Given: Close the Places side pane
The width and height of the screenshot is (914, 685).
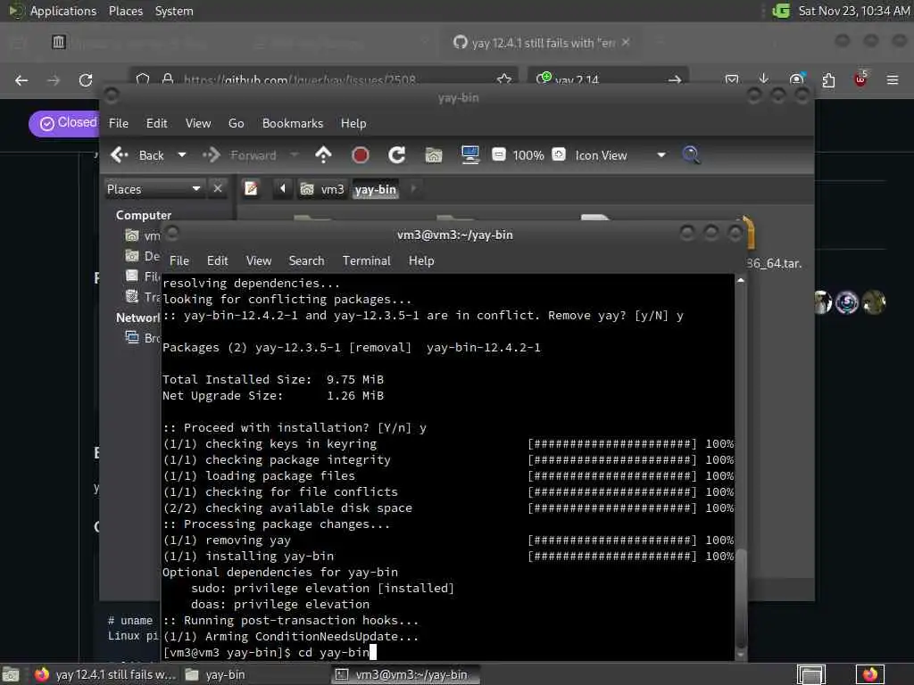Looking at the screenshot, I should [218, 189].
